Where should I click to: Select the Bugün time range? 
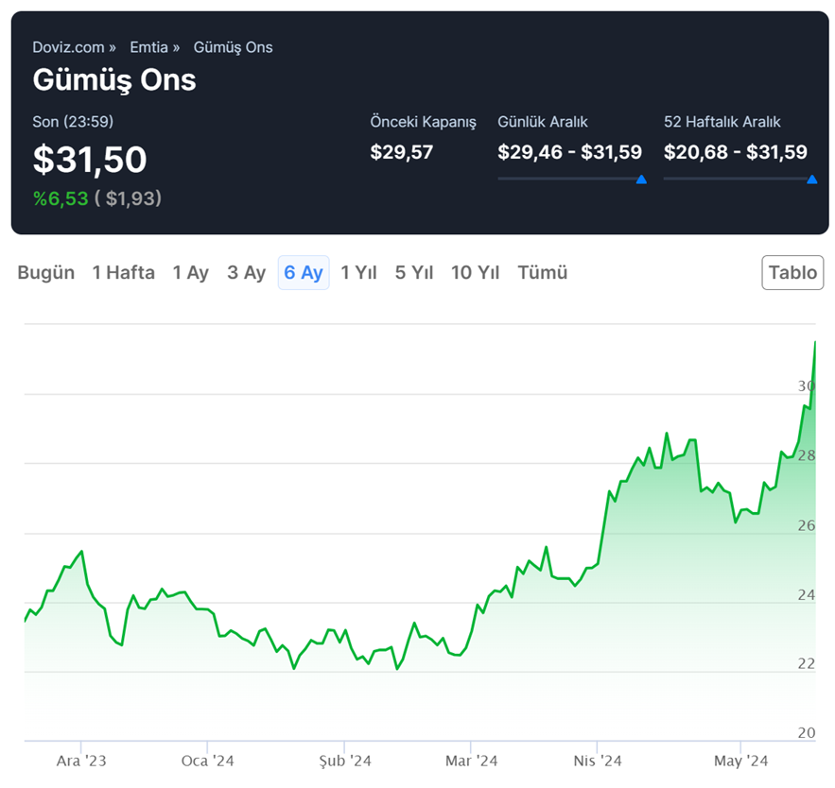click(45, 273)
